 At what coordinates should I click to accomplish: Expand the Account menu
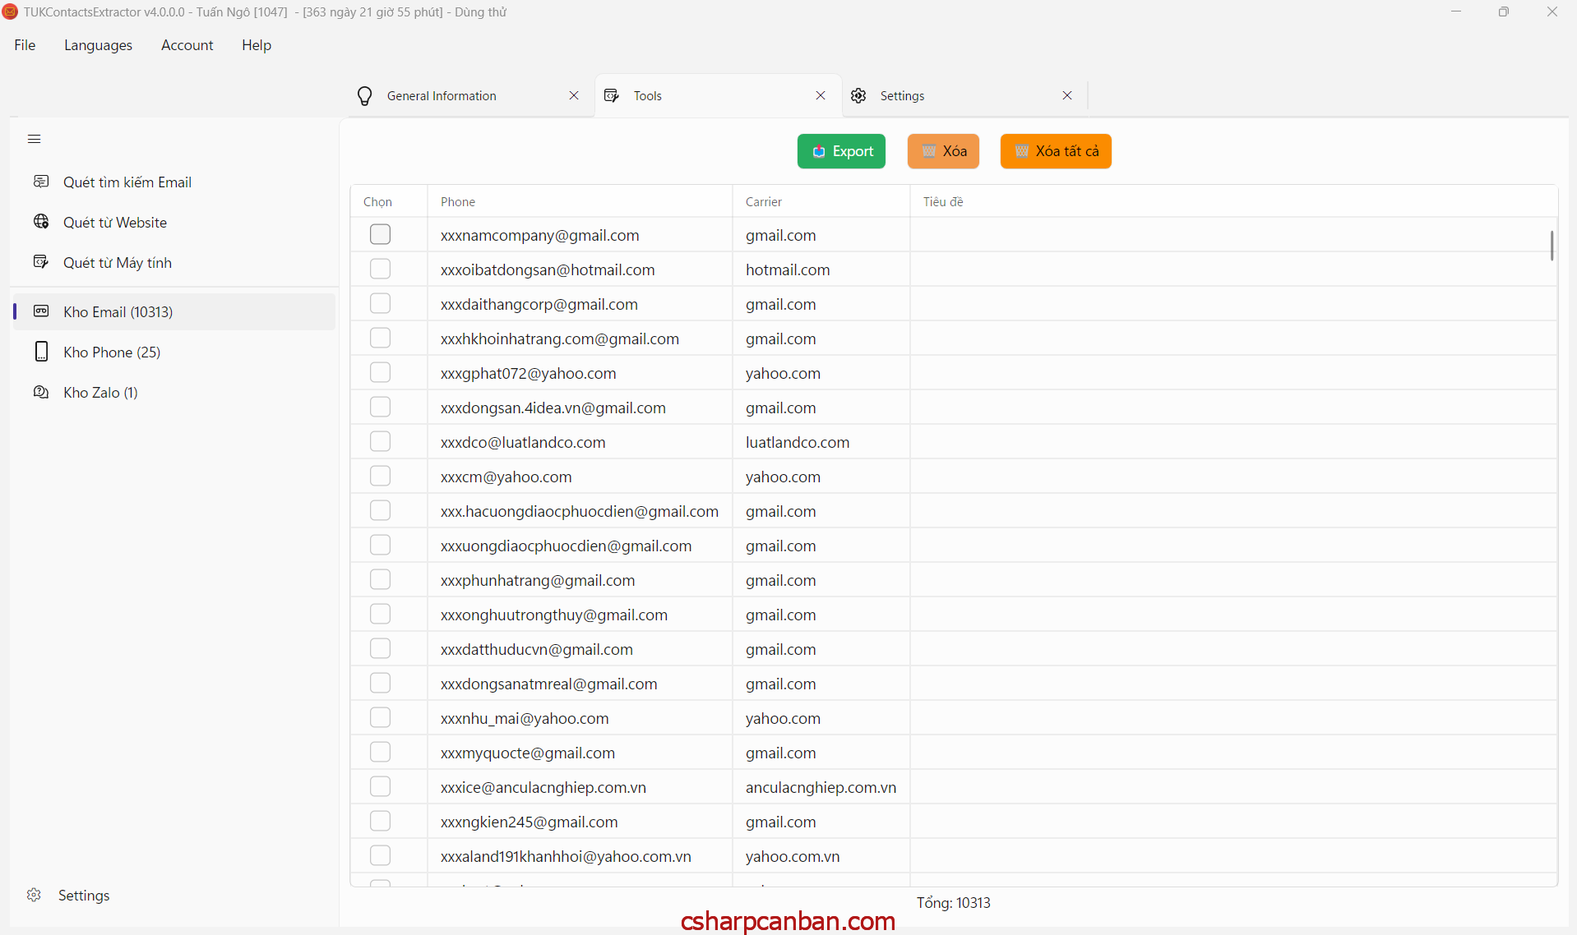tap(187, 45)
